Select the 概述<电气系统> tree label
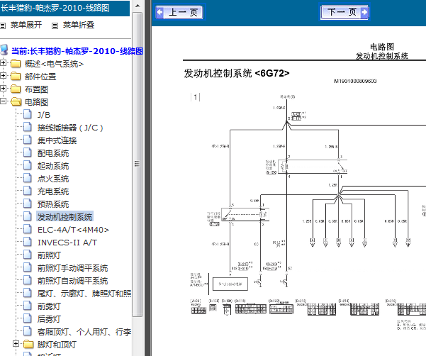 click(54, 64)
